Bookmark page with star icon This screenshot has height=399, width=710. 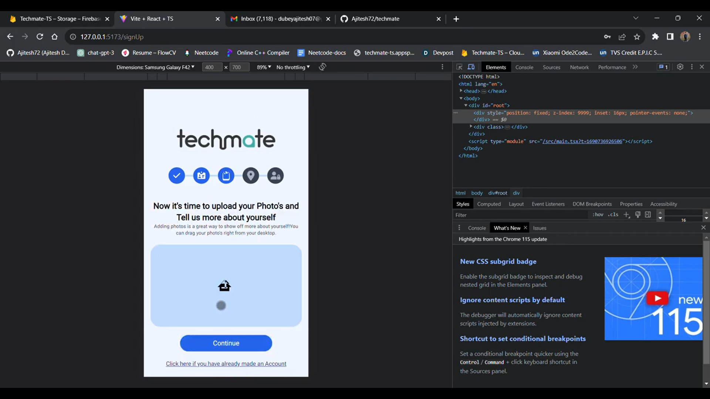[x=637, y=37]
